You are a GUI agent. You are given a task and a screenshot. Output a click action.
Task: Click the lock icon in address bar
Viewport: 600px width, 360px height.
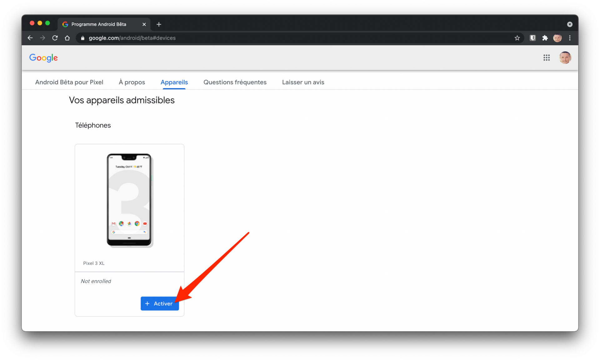83,38
